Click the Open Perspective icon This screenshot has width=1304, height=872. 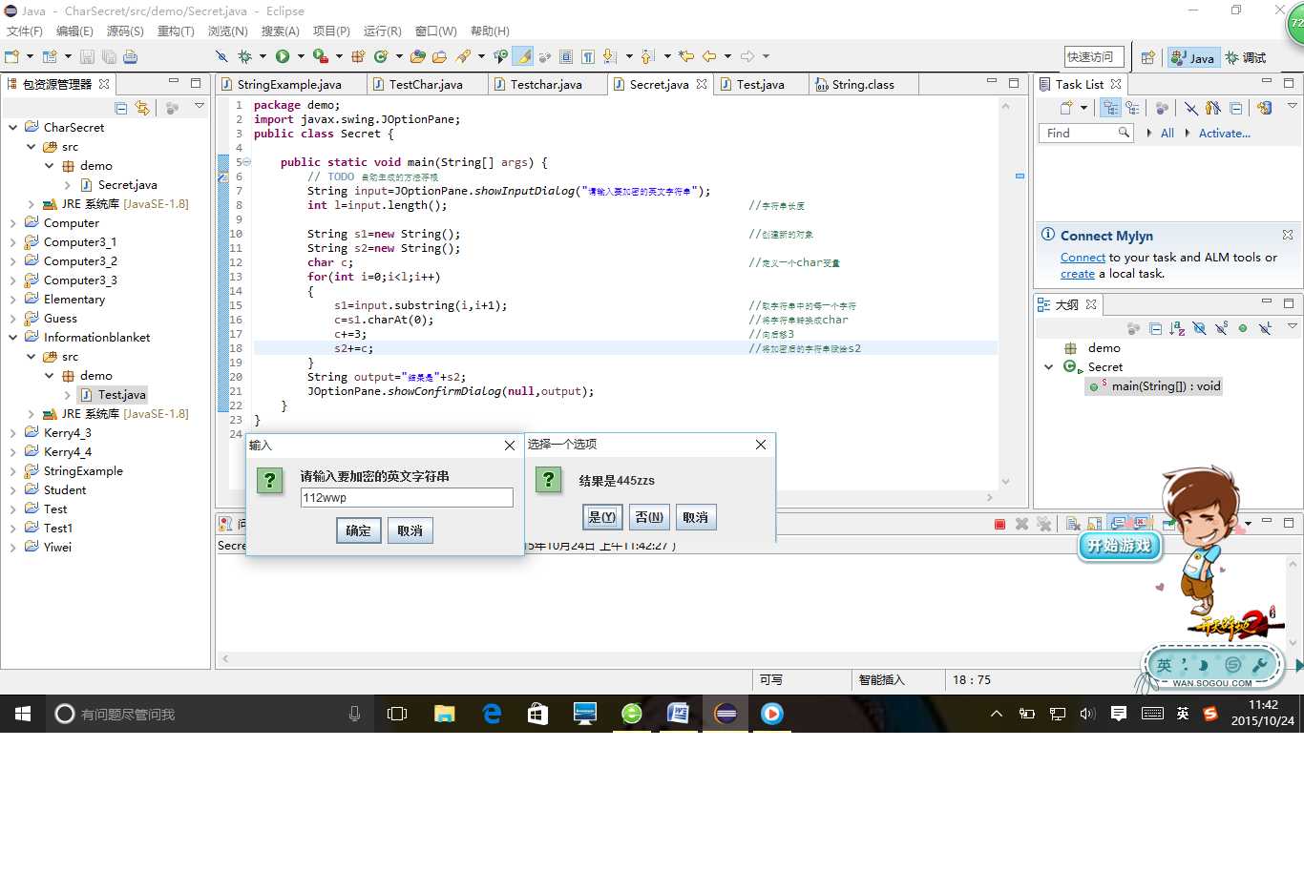click(1147, 58)
